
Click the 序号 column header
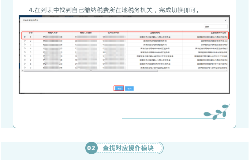pyautogui.click(x=31, y=33)
